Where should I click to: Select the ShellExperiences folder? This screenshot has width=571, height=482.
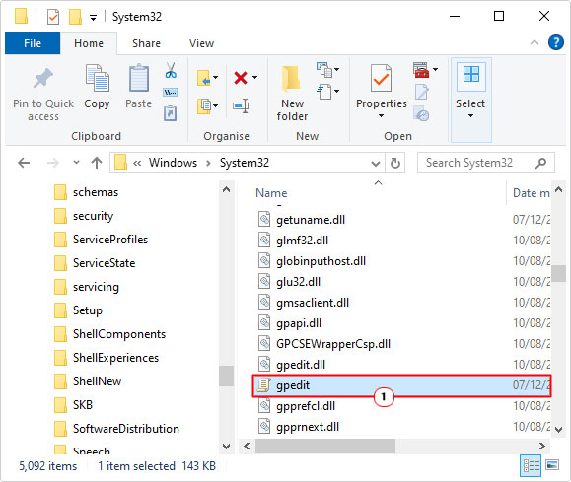[107, 358]
